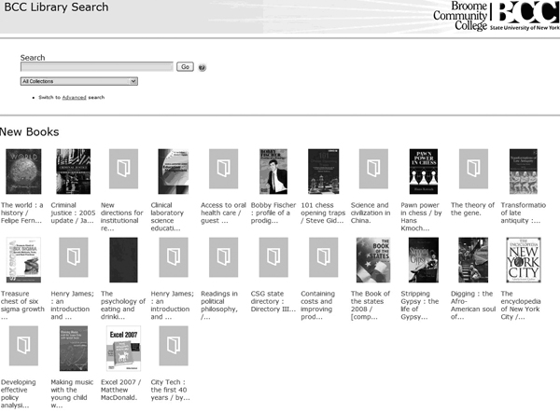Open the Excel 2007 book cover
The height and width of the screenshot is (413, 560).
pyautogui.click(x=122, y=348)
